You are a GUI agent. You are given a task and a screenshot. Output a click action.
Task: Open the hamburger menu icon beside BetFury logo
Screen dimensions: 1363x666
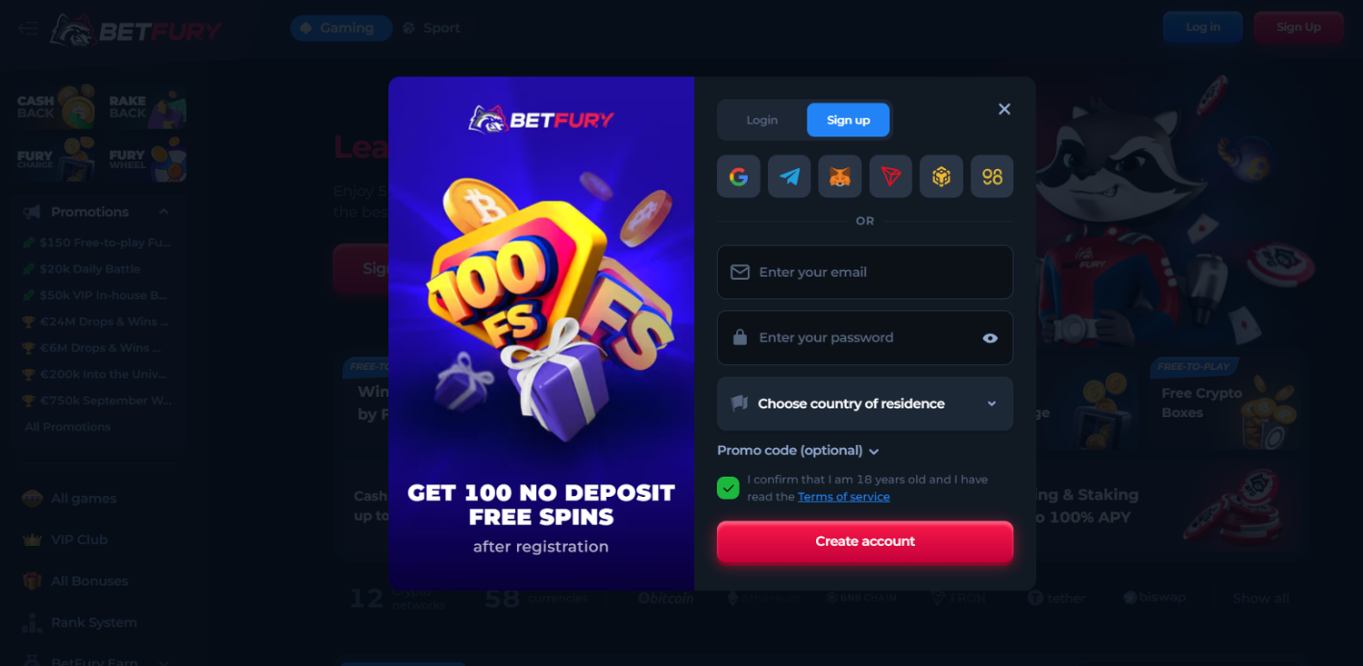28,28
